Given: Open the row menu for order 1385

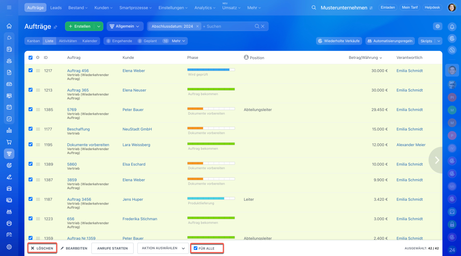Looking at the screenshot, I should [x=38, y=110].
